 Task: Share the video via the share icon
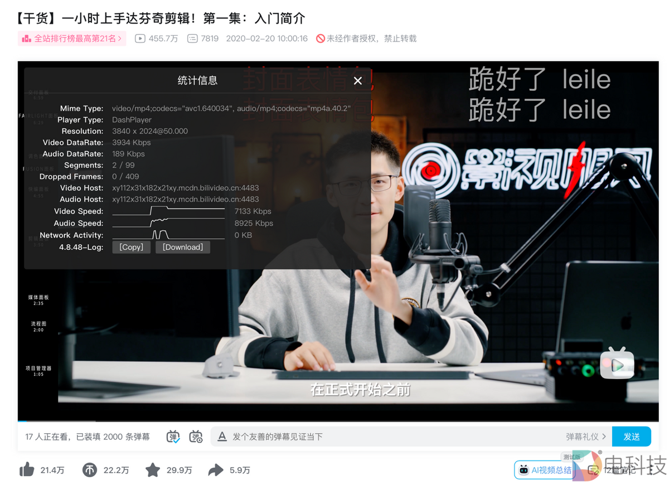[x=216, y=470]
